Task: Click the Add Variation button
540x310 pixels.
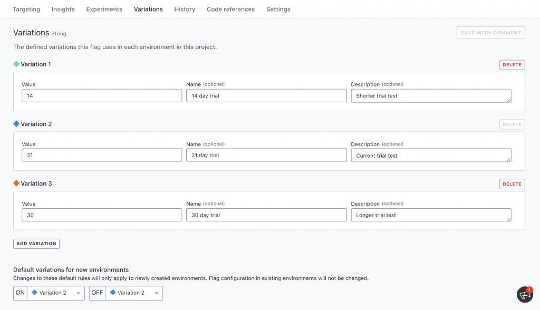Action: (36, 243)
